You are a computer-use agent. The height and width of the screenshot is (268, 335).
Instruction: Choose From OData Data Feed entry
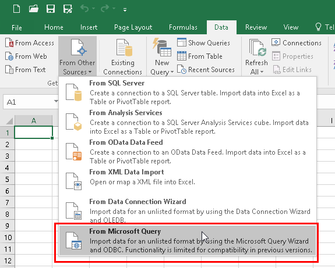tap(188, 151)
